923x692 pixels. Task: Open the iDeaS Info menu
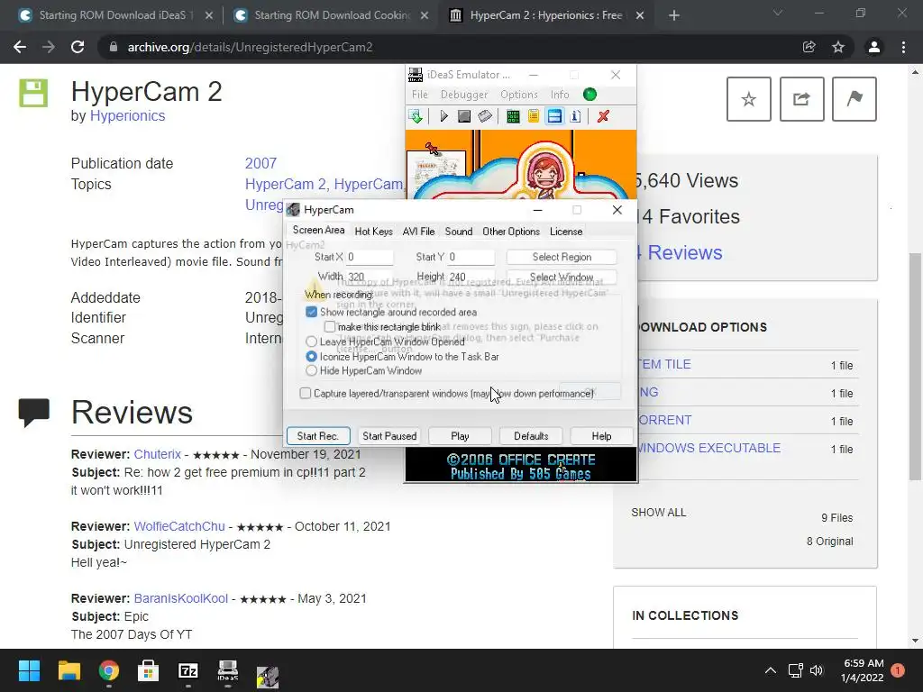[x=560, y=94]
